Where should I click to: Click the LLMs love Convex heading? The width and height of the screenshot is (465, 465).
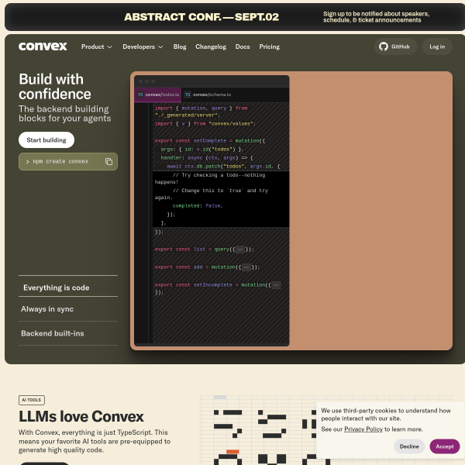click(x=81, y=416)
